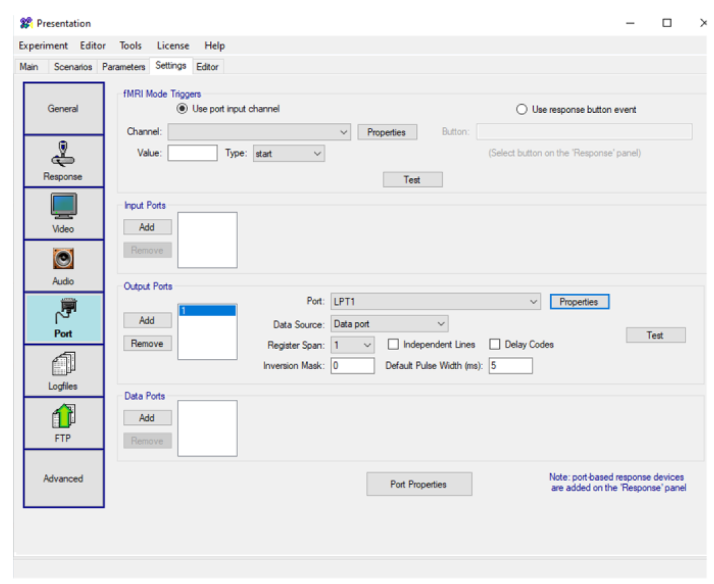This screenshot has width=714, height=584.
Task: Add a new data port
Action: [147, 418]
